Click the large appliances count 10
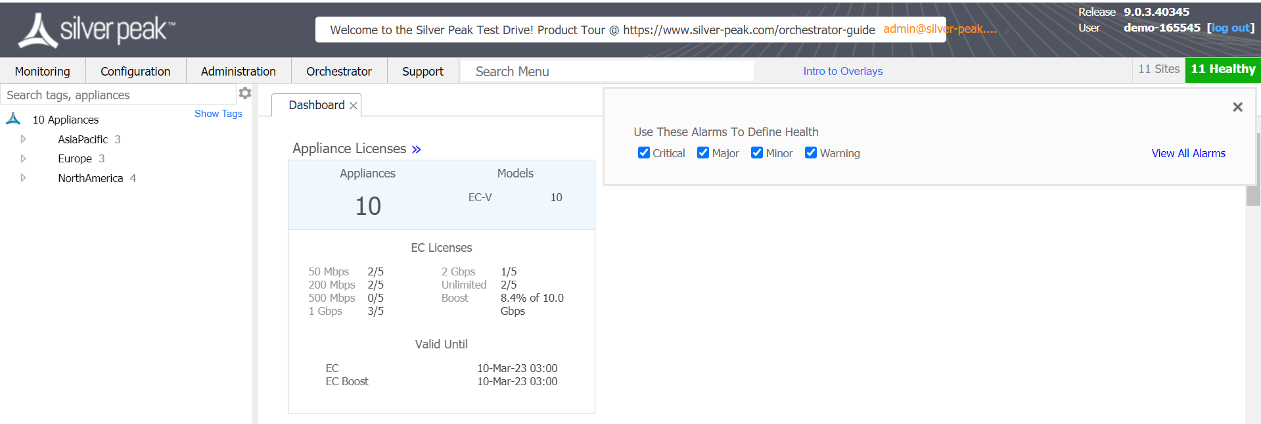 [368, 206]
